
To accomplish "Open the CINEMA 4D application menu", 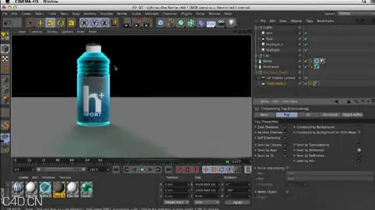I will pos(27,2).
